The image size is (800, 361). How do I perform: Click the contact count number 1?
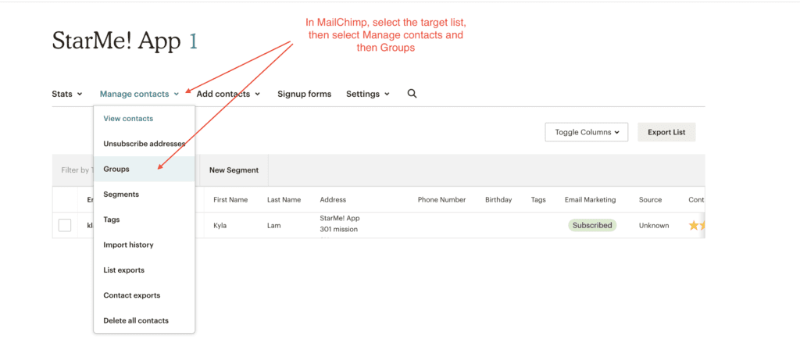pyautogui.click(x=194, y=41)
